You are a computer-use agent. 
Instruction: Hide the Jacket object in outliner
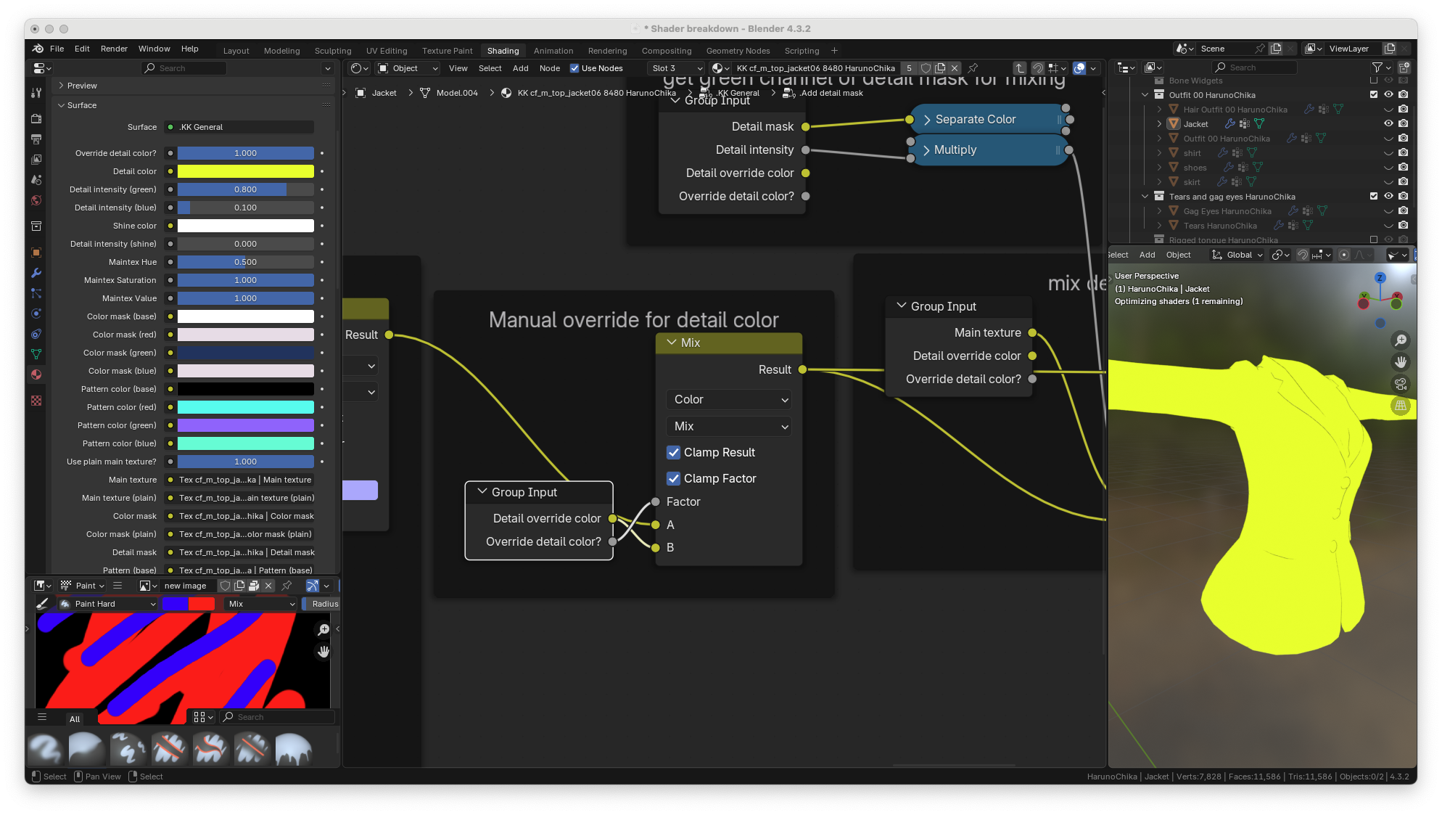[x=1388, y=124]
